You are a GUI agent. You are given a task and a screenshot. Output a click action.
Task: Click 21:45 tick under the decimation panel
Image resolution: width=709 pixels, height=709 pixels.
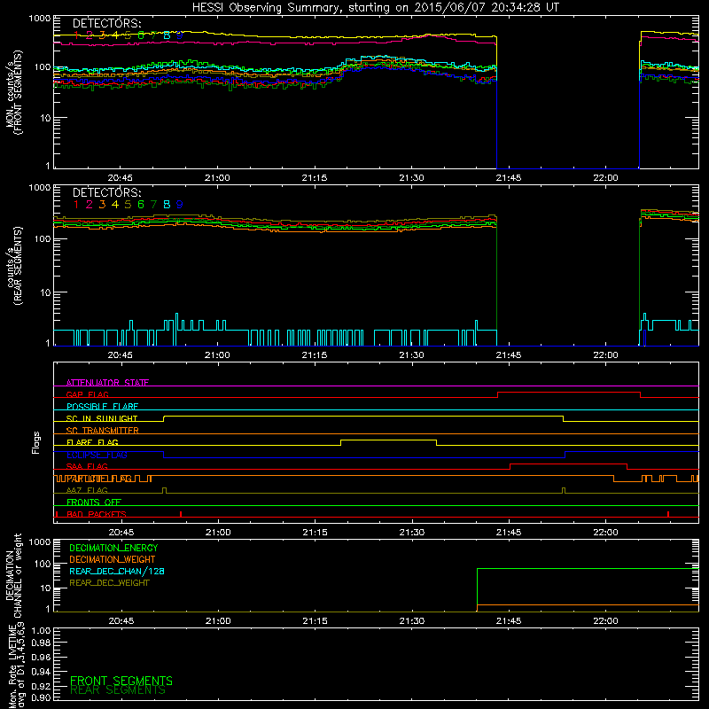point(509,621)
